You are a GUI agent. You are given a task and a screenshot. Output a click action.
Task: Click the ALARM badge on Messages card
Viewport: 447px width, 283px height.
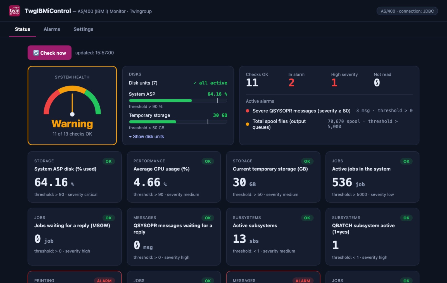(x=303, y=280)
